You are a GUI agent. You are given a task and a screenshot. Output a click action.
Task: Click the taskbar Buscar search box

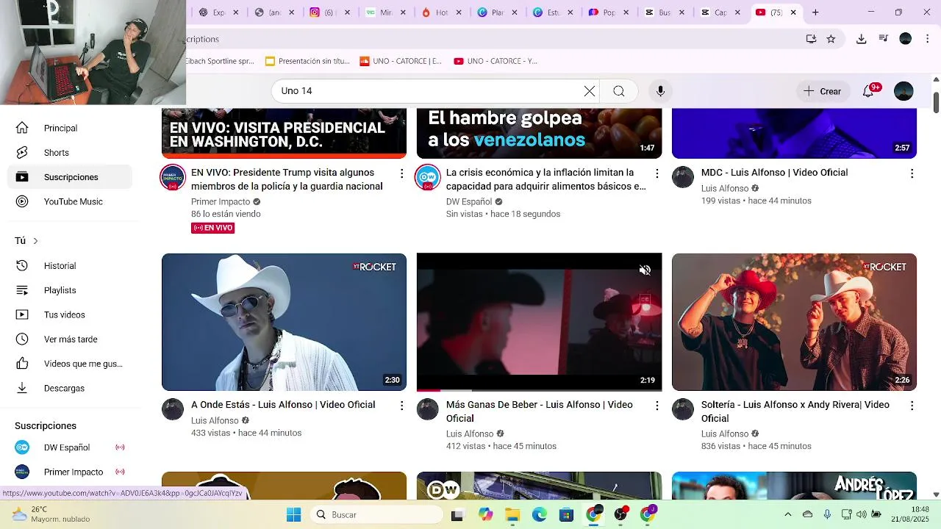tap(375, 514)
